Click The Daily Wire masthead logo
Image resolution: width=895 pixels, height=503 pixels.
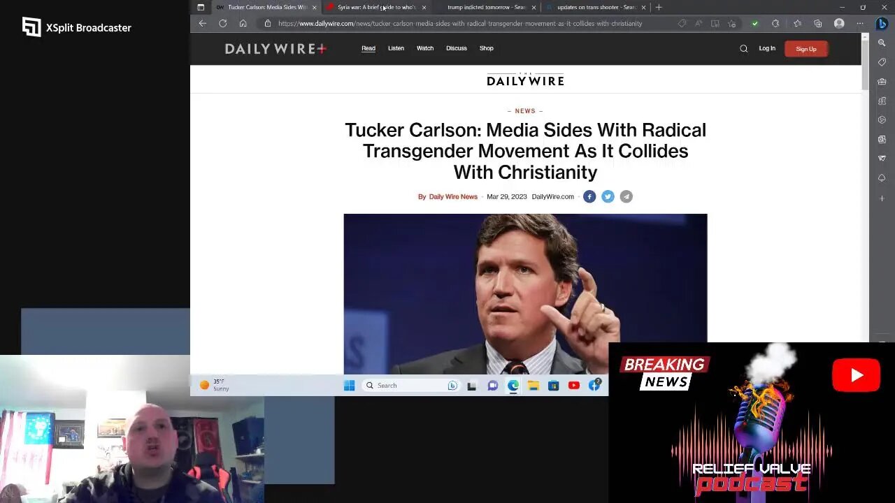pyautogui.click(x=525, y=79)
